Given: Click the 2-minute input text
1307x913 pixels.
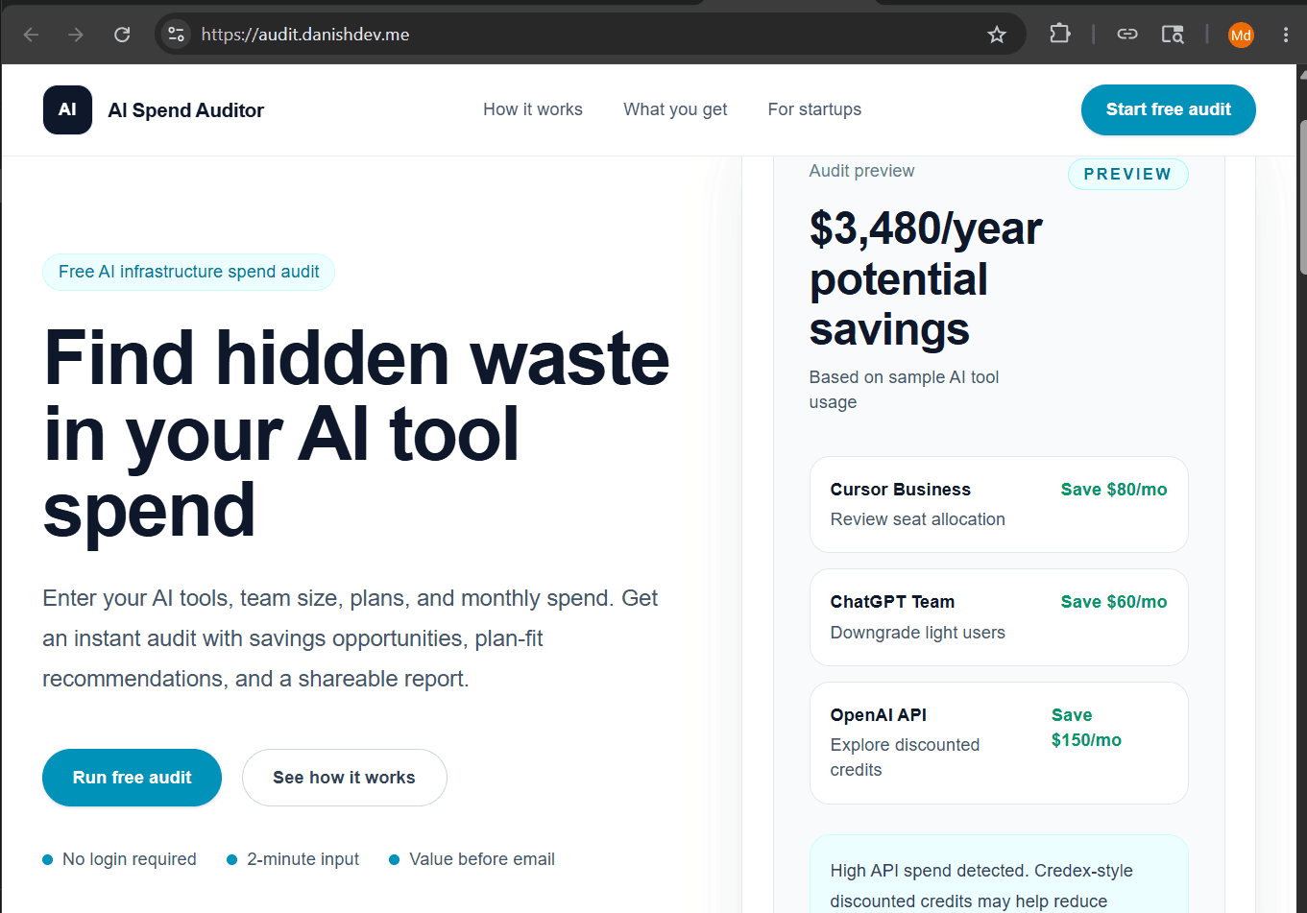Looking at the screenshot, I should point(303,859).
